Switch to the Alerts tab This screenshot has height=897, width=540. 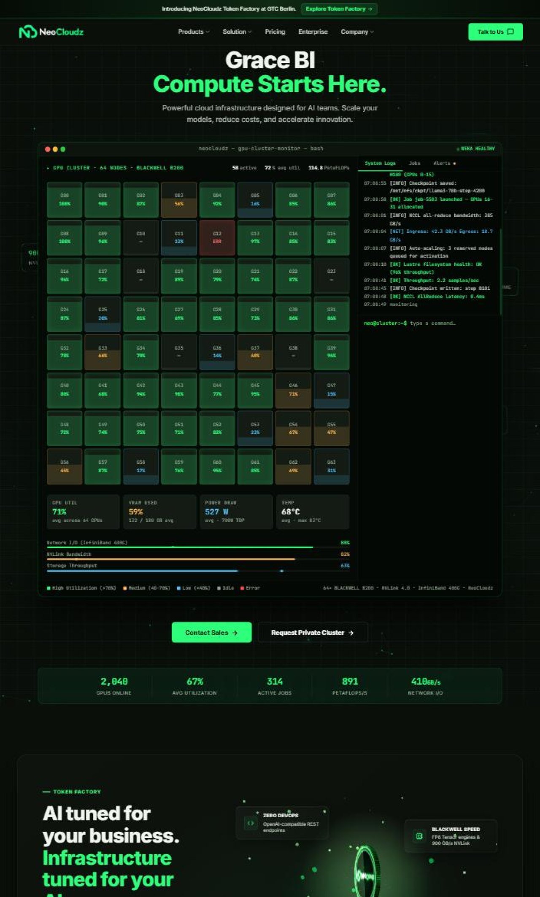coord(444,163)
